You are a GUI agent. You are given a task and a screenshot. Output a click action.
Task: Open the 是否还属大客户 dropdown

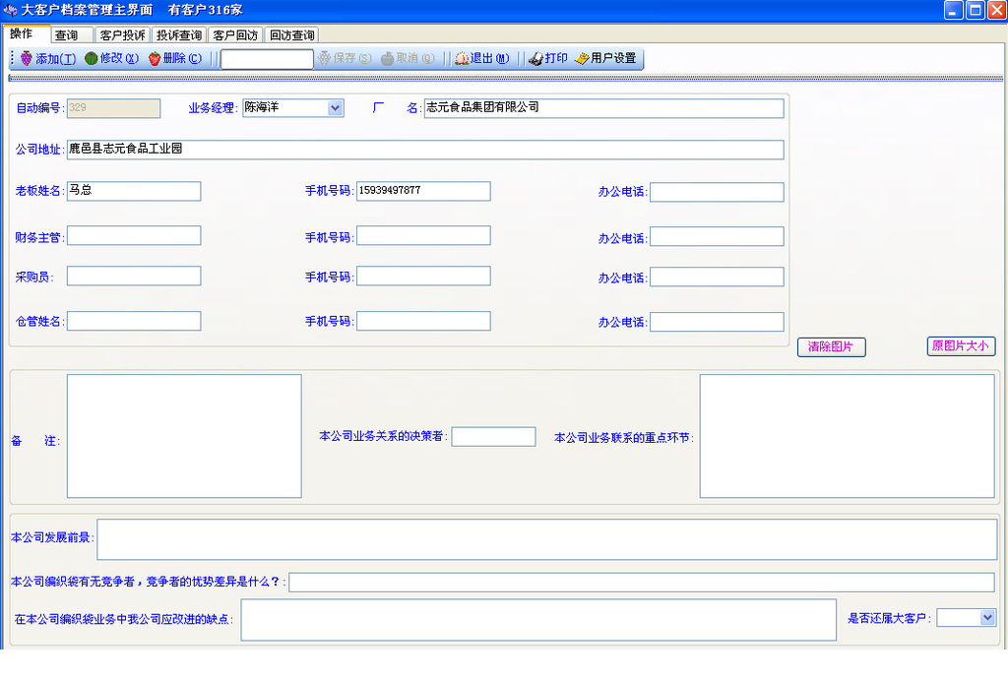tap(987, 617)
